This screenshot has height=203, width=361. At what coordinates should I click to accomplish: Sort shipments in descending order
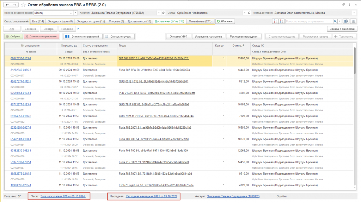281,21
